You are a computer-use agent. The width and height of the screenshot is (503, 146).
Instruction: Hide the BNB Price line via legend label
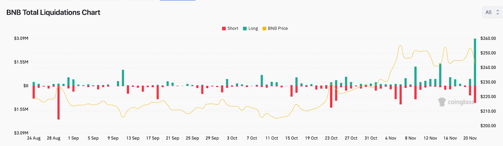click(278, 29)
